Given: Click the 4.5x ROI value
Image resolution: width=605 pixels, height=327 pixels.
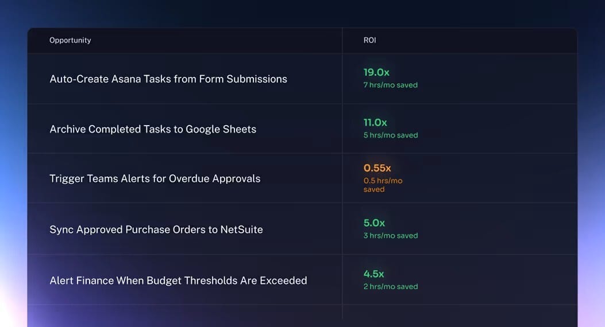Looking at the screenshot, I should [x=373, y=274].
